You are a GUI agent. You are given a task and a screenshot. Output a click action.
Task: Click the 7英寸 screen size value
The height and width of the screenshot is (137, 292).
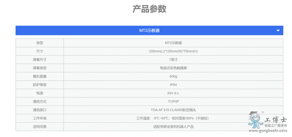coord(173,60)
